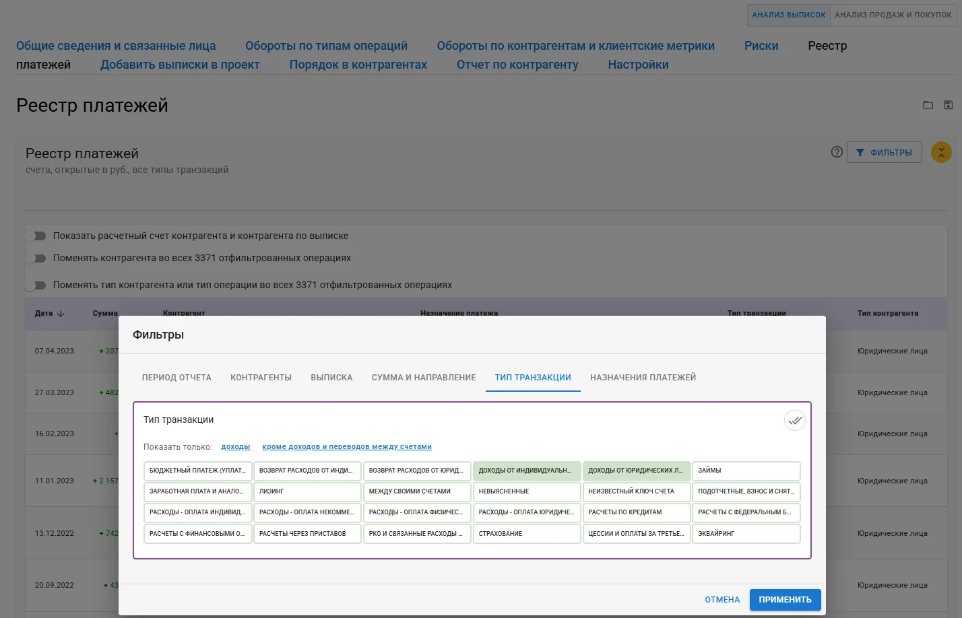Select the Тип транзакции tab
Screen dimensions: 962x618
(x=533, y=378)
